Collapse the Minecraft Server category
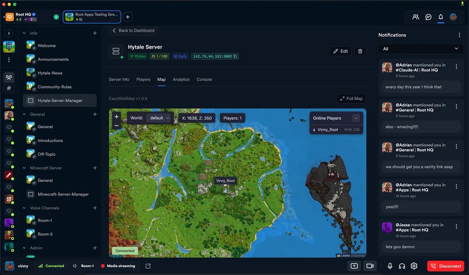 coord(25,168)
